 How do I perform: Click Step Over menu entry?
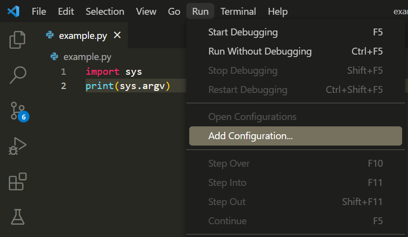point(295,163)
